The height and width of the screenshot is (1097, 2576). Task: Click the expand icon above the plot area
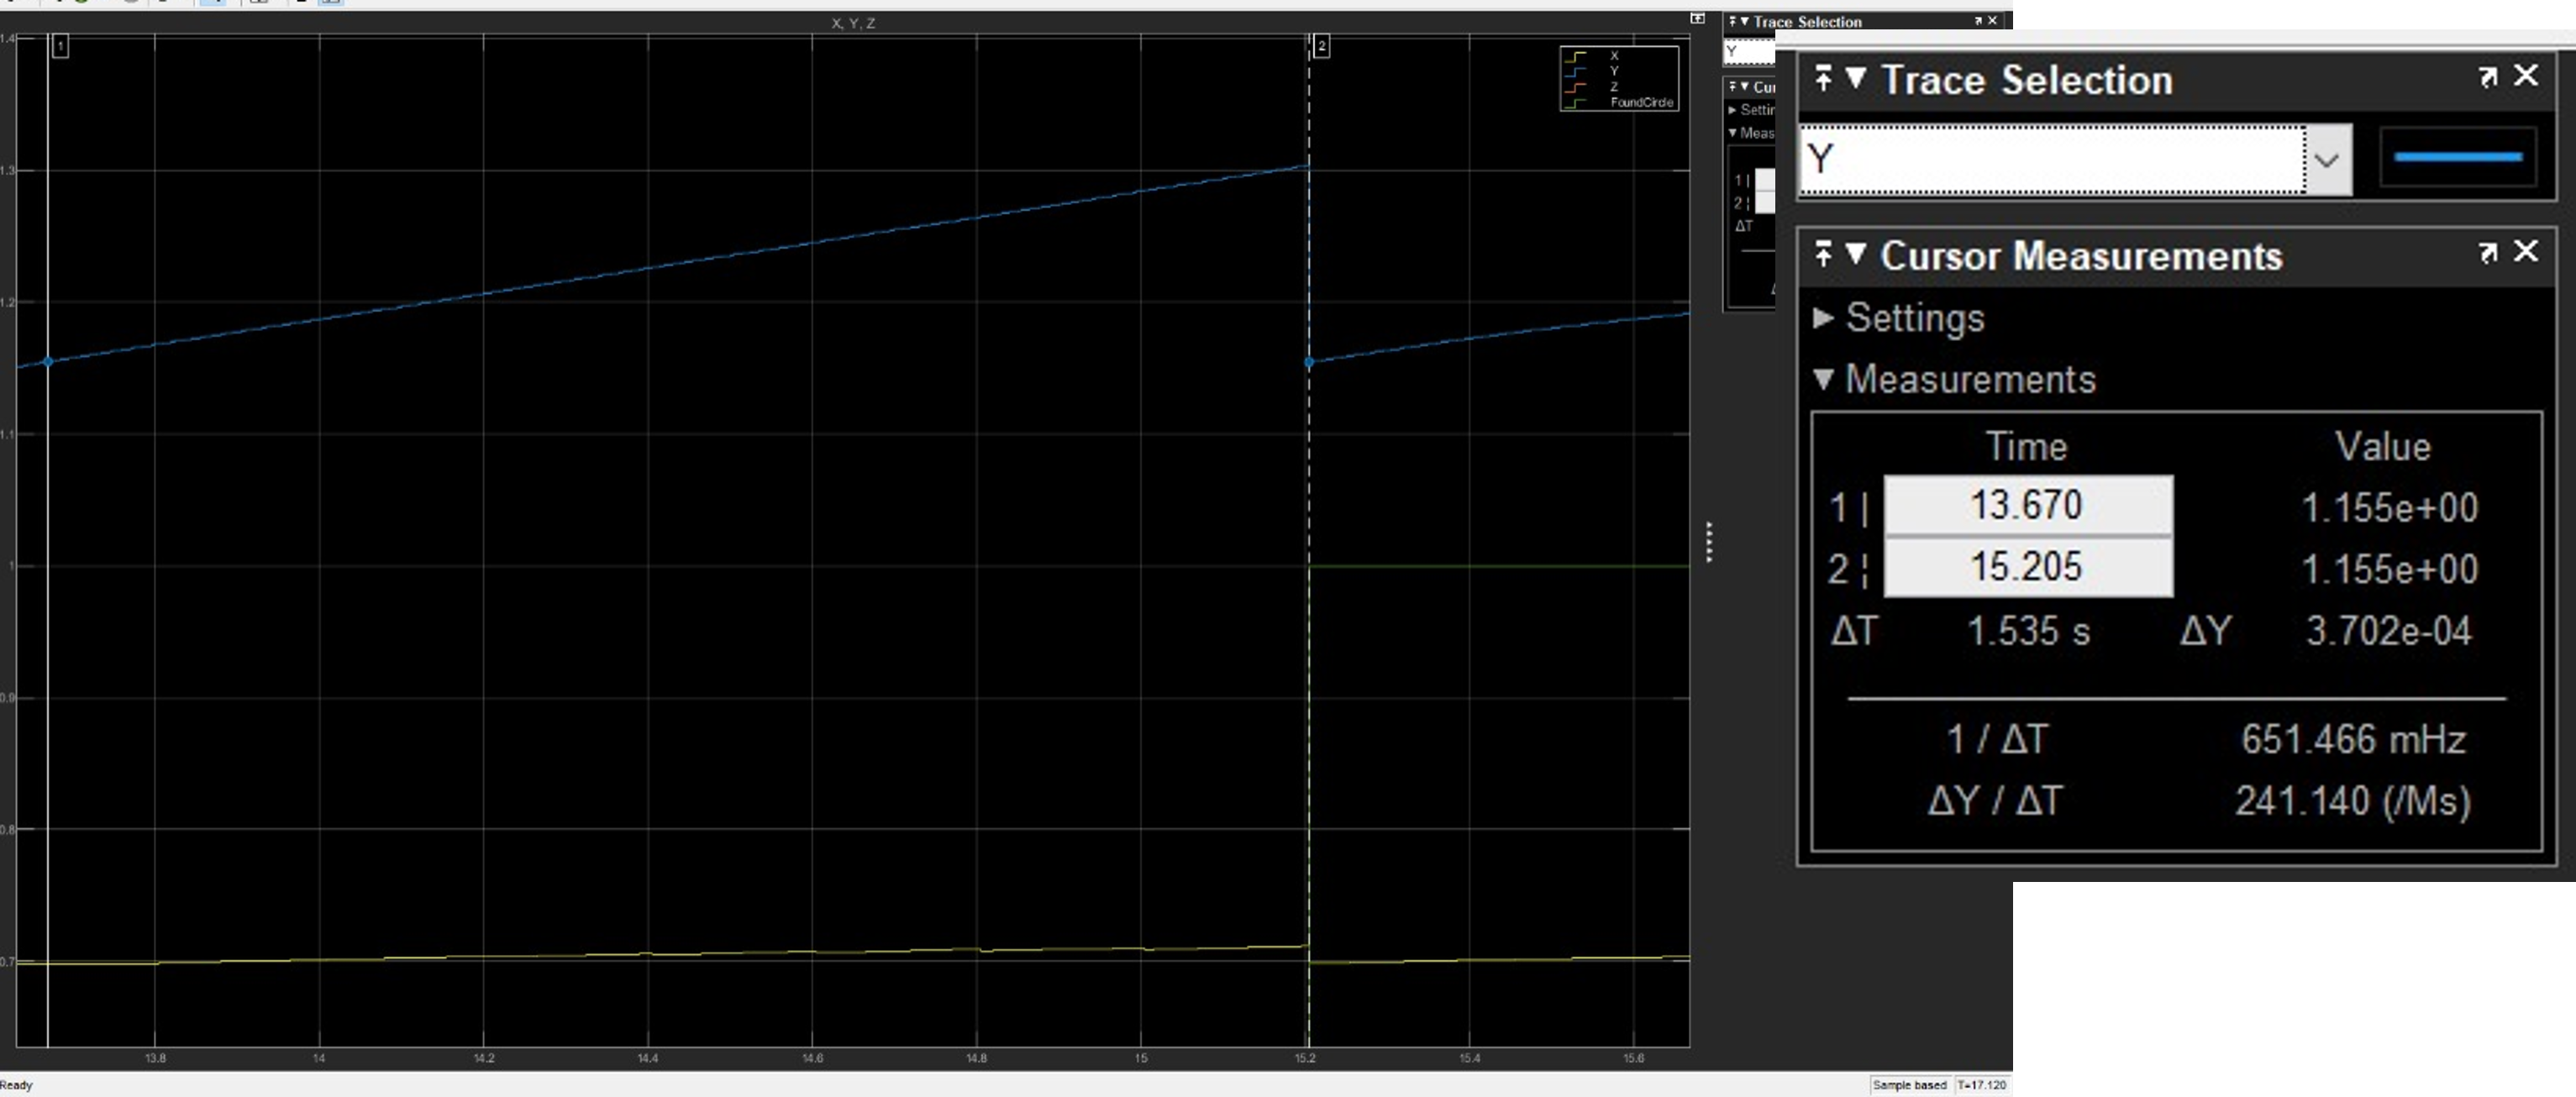[1697, 17]
